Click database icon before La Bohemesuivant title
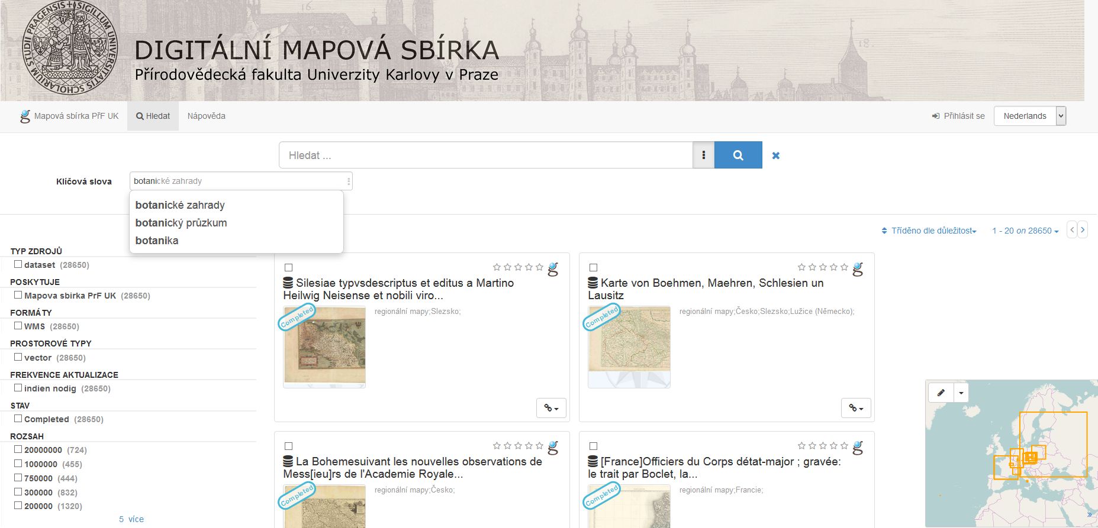Viewport: 1098px width, 528px height. tap(288, 461)
